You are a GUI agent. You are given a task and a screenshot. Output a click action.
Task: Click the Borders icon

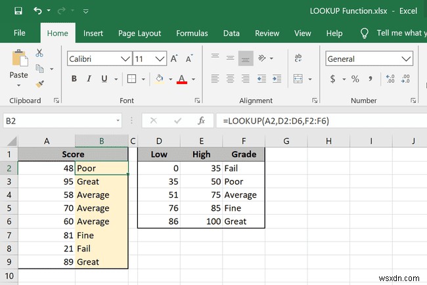click(131, 79)
